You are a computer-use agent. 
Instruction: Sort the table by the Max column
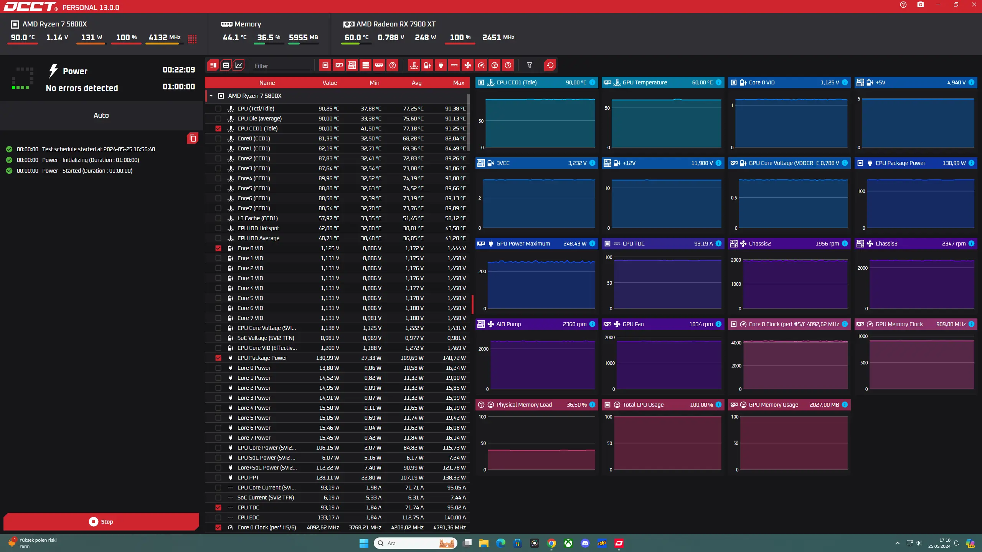click(459, 83)
